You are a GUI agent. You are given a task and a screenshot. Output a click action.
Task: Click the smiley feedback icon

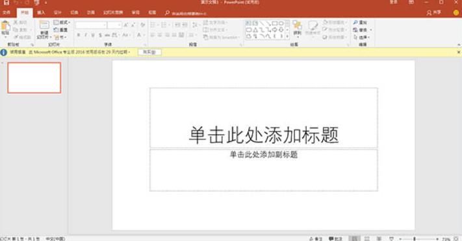pos(456,13)
